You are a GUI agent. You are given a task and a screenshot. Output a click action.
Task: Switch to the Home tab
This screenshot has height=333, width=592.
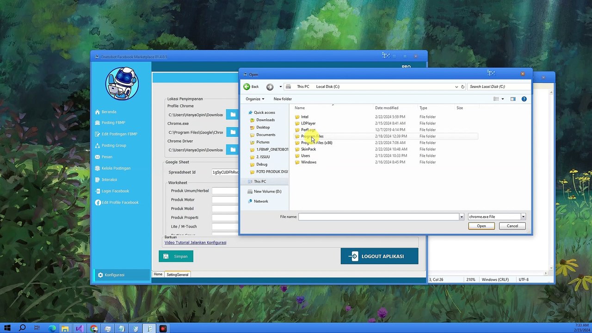(x=158, y=275)
